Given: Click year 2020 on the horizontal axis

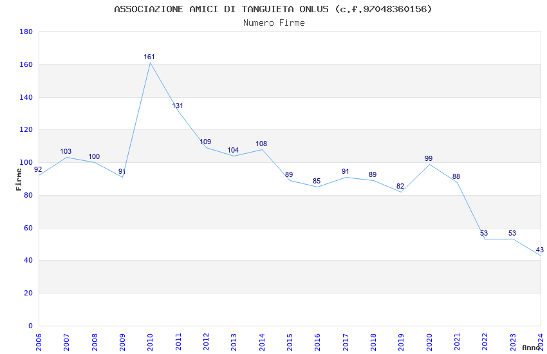Looking at the screenshot, I should pos(429,342).
